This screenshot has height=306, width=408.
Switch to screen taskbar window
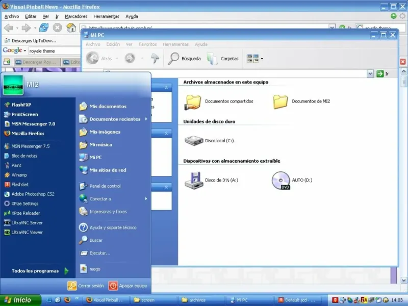click(x=154, y=300)
